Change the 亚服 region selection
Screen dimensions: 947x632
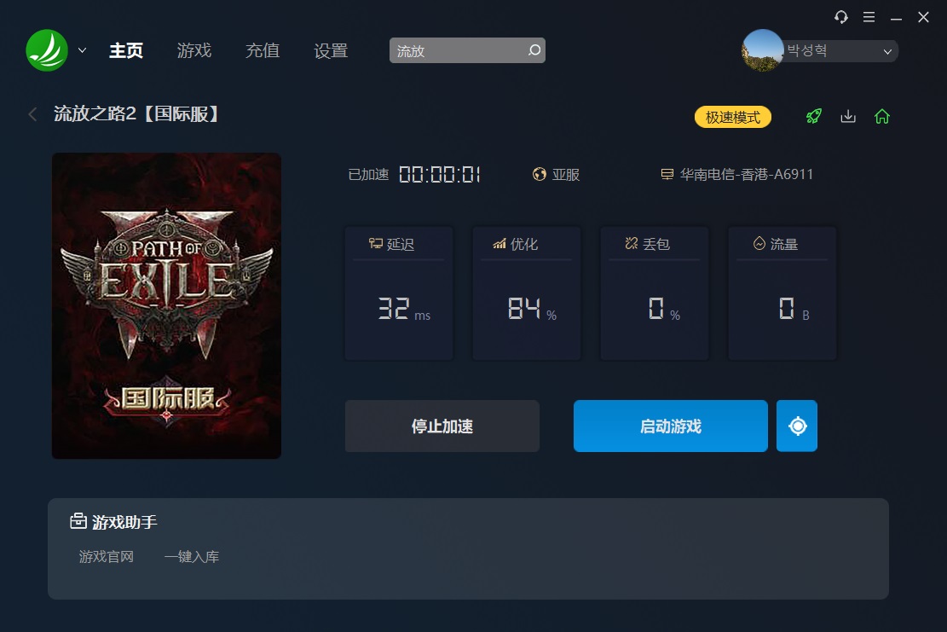[557, 175]
